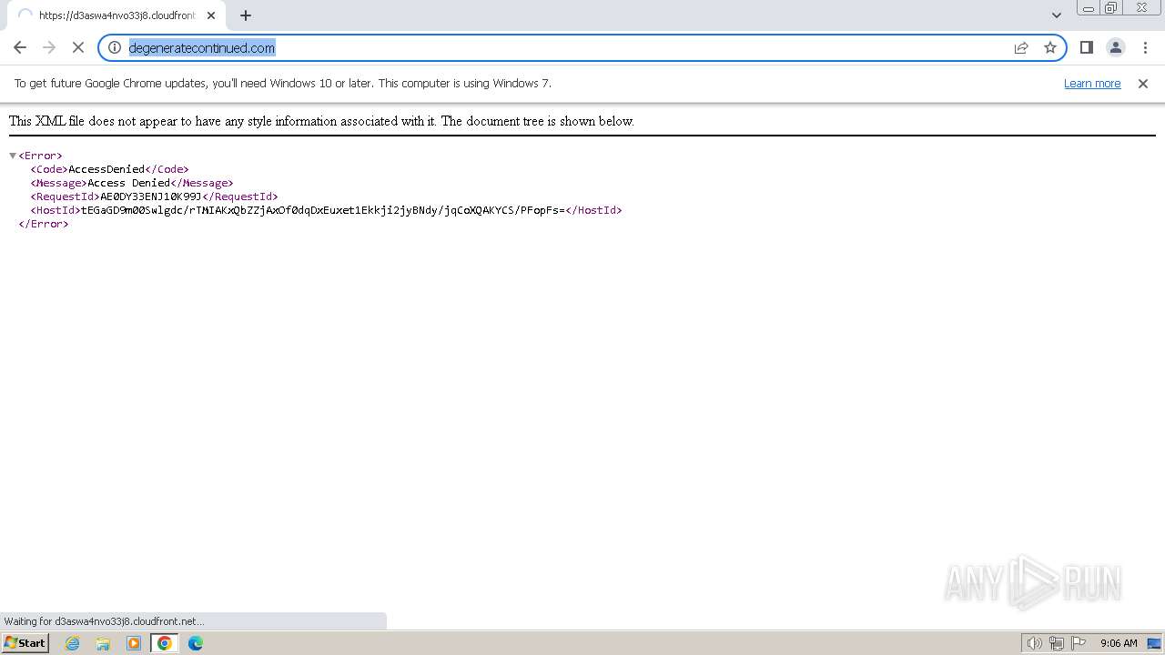Click the RequestId value AE0DY33ENJ10K99J
This screenshot has width=1165, height=655.
click(x=151, y=196)
